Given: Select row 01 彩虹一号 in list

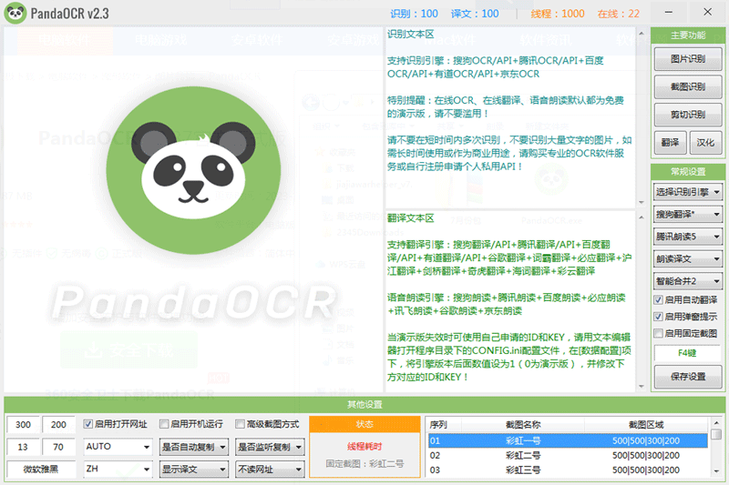Looking at the screenshot, I should click(568, 440).
